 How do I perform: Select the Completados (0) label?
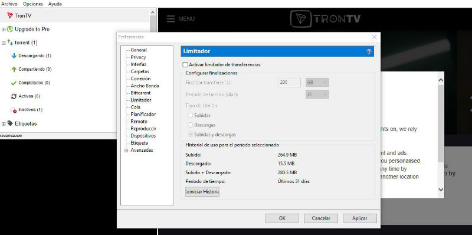tap(34, 83)
